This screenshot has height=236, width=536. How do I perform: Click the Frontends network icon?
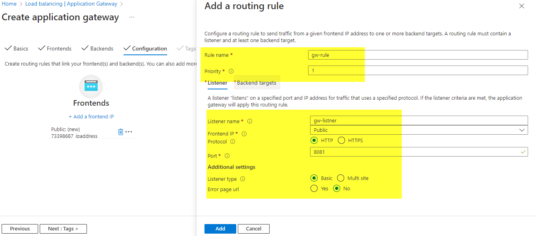(x=91, y=86)
